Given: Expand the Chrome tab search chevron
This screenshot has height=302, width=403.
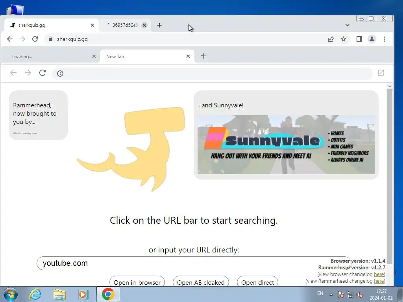Looking at the screenshot, I should [x=347, y=25].
